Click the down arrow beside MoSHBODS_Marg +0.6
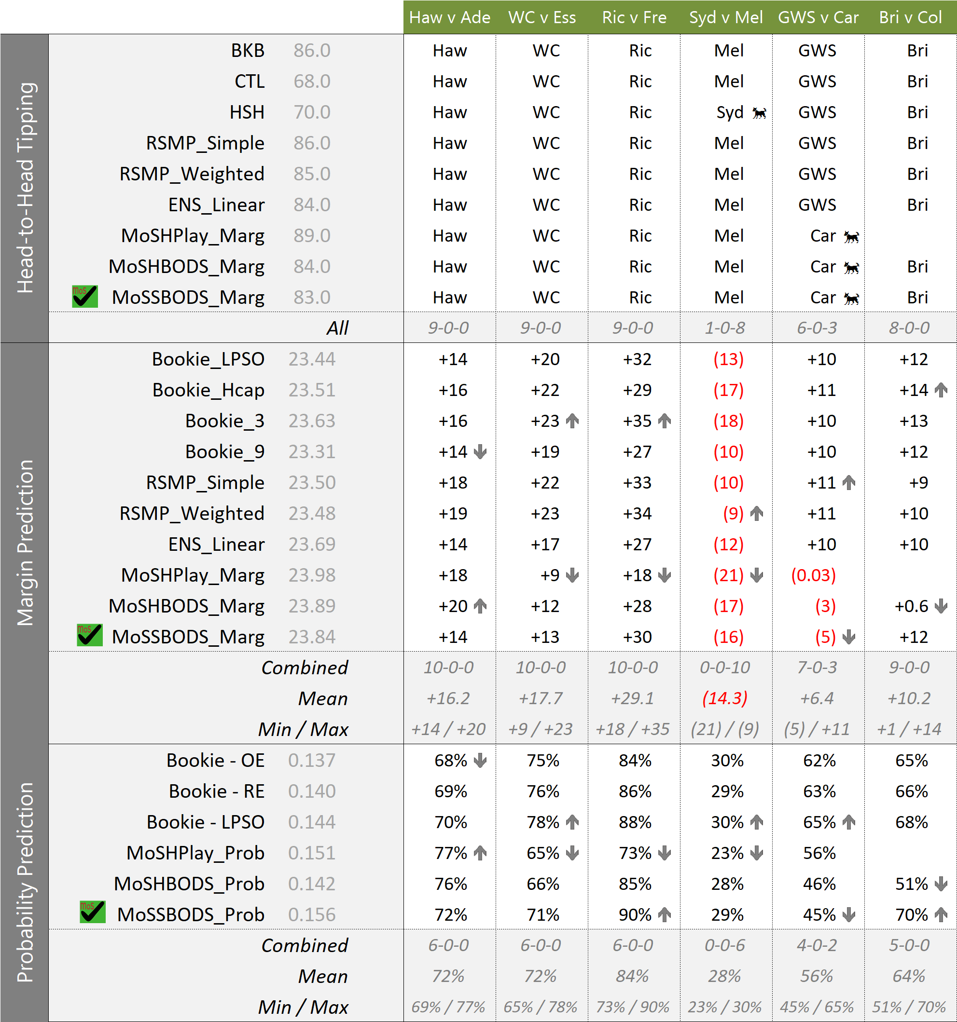Screen dimensions: 957x1022 [941, 606]
